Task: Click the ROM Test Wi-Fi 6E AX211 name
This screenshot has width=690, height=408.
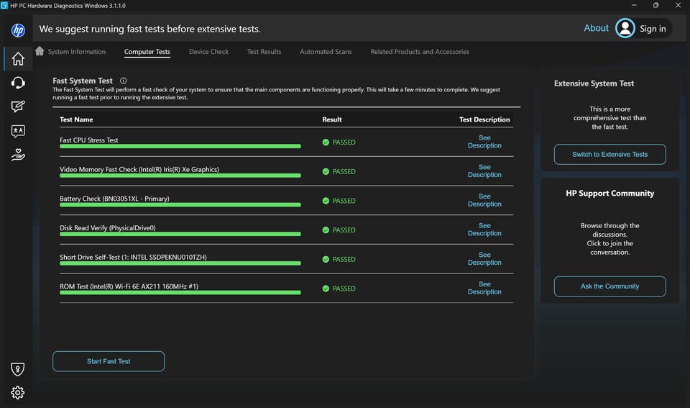Action: [129, 286]
